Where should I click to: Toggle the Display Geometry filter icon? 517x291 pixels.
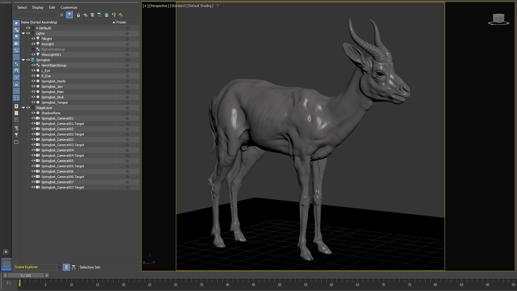click(x=16, y=23)
